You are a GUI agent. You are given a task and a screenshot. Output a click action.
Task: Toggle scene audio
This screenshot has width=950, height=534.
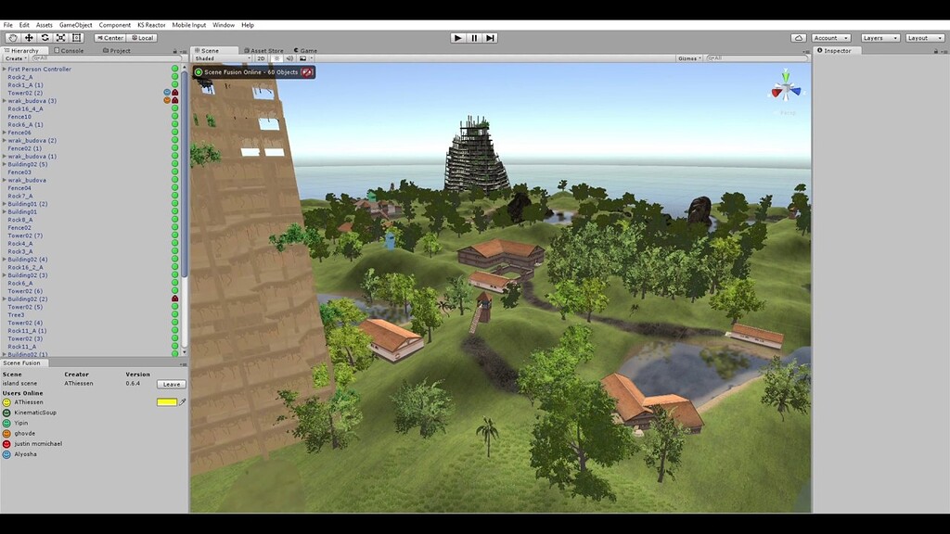(x=290, y=57)
